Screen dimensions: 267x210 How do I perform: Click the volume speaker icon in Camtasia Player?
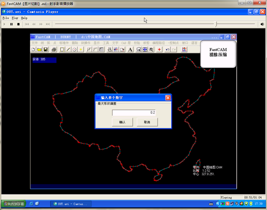[262, 24]
